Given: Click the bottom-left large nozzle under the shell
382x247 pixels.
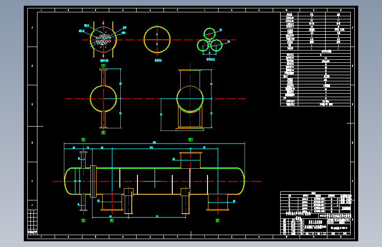Looking at the screenshot, I should [112, 202].
